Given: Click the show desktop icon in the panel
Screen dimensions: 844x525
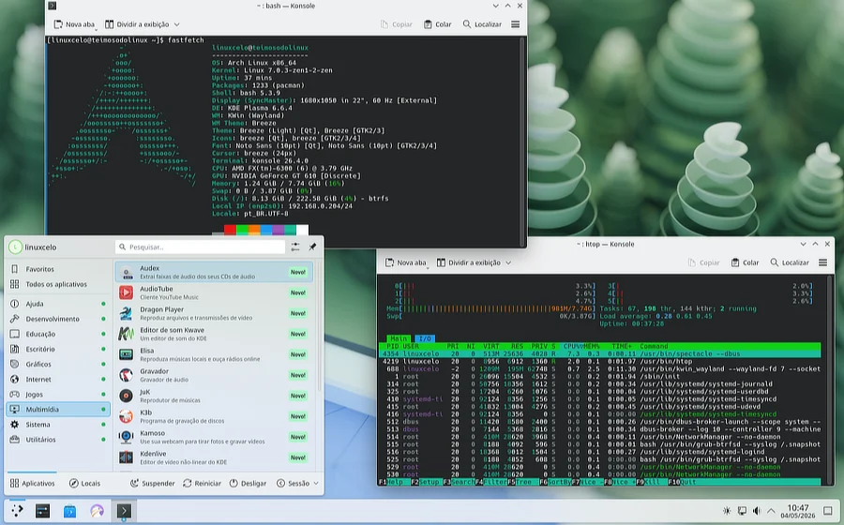Looking at the screenshot, I should click(x=828, y=511).
